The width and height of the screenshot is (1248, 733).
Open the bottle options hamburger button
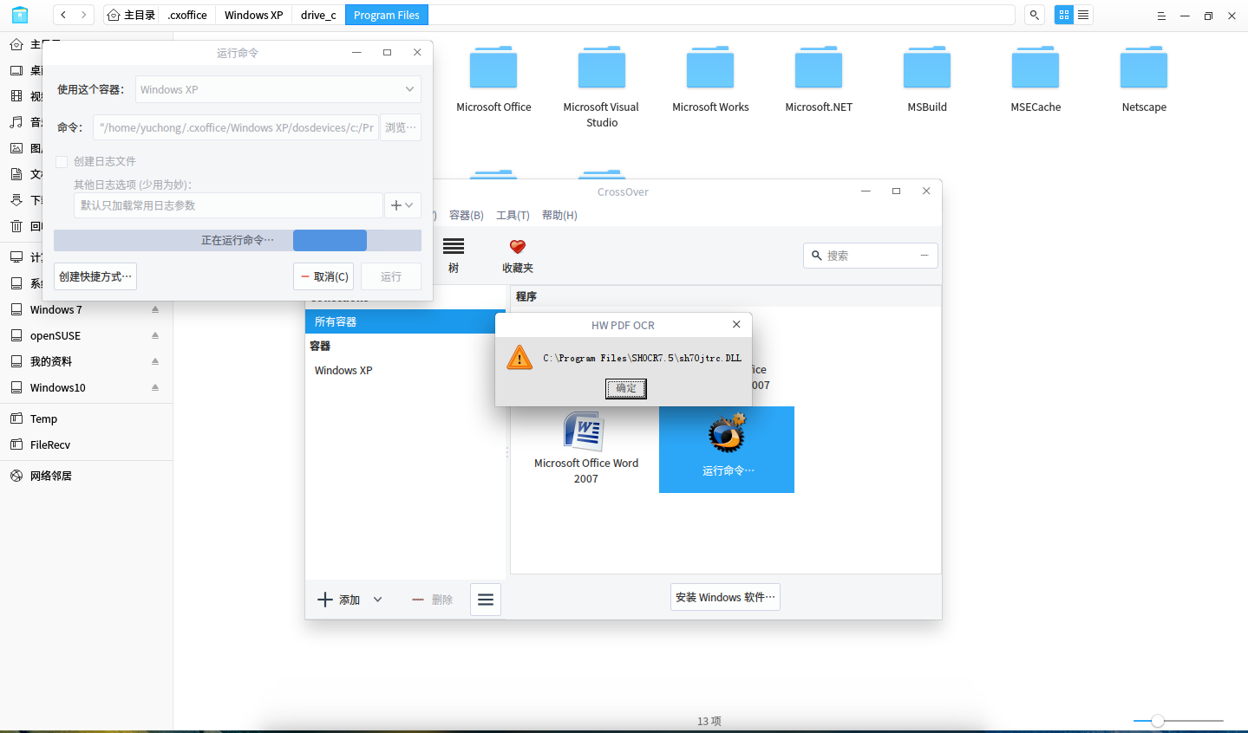(486, 600)
